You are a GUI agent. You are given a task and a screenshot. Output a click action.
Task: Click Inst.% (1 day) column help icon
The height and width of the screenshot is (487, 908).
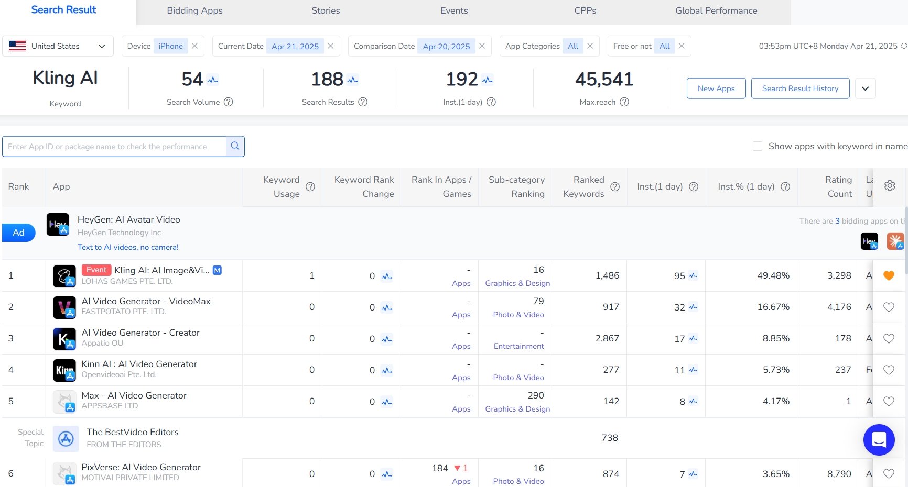(785, 187)
